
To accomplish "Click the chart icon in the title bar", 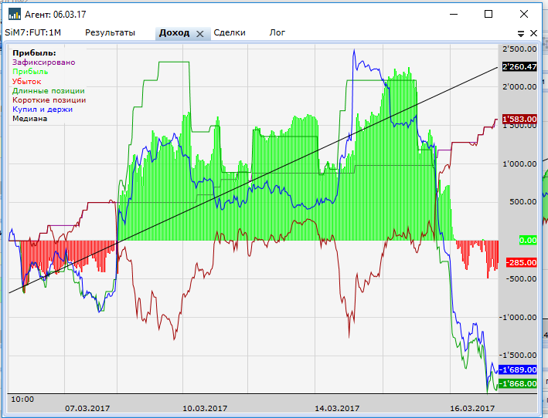I will (x=15, y=15).
